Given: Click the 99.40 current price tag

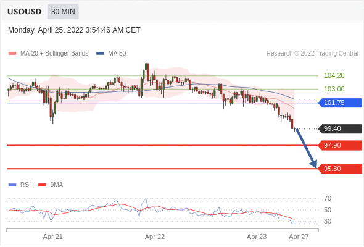Looking at the screenshot, I should point(340,128).
